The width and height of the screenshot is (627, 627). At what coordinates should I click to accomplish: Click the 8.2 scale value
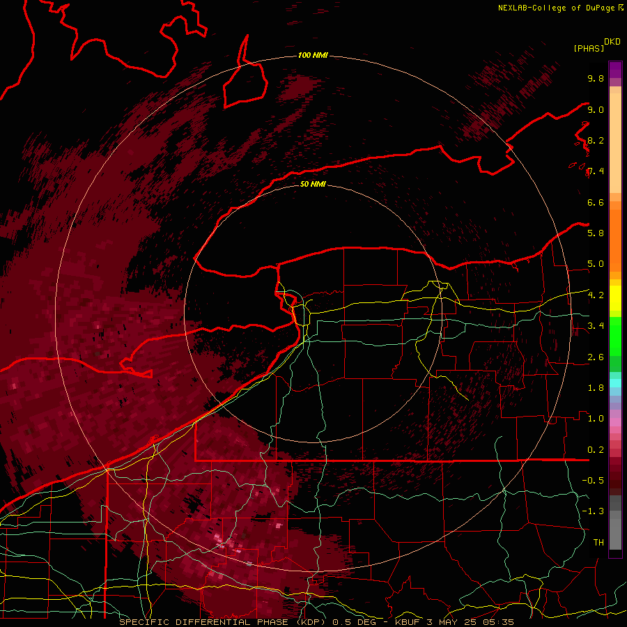pos(596,140)
